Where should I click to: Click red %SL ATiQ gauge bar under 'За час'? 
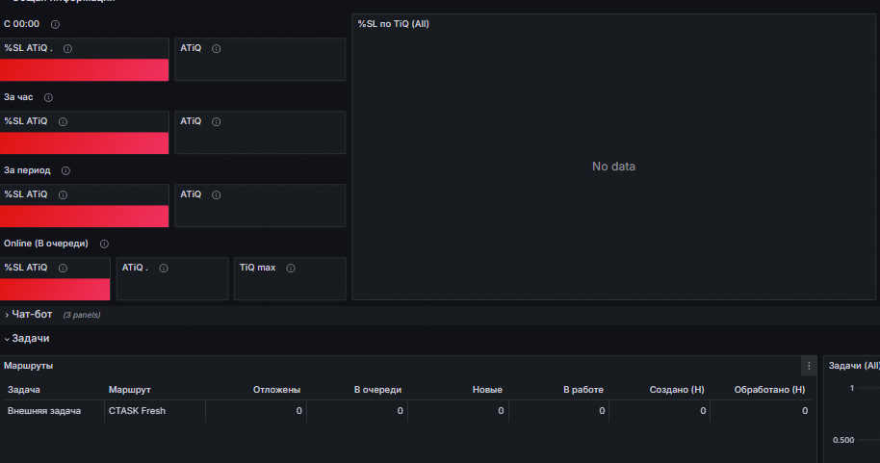pos(84,143)
